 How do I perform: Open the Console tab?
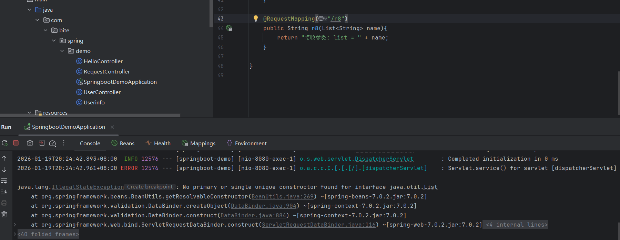90,143
